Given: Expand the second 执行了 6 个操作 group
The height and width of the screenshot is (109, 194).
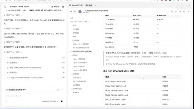Looking at the screenshot, I should [13, 28].
